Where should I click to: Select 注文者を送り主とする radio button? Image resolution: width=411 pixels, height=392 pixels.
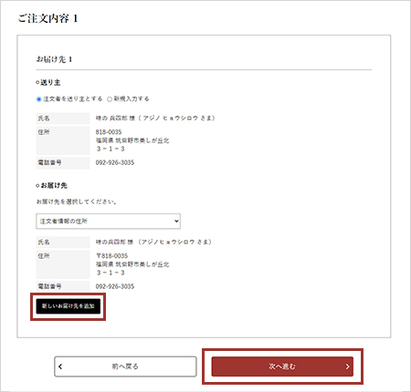click(39, 99)
